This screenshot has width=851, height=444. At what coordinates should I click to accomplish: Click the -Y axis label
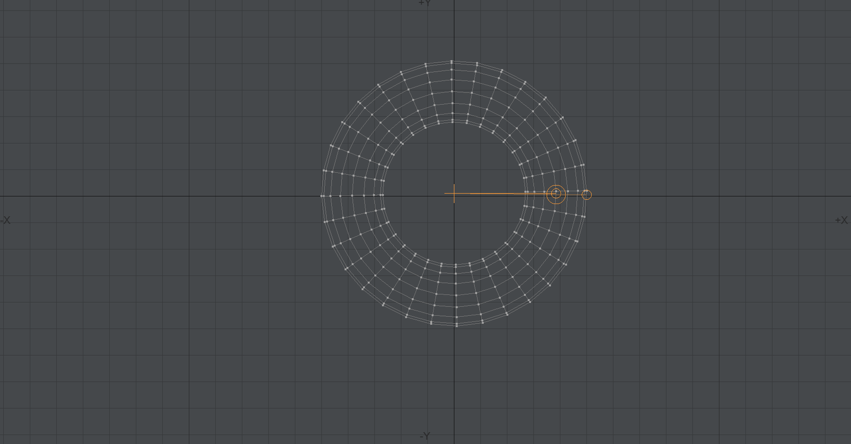click(425, 435)
